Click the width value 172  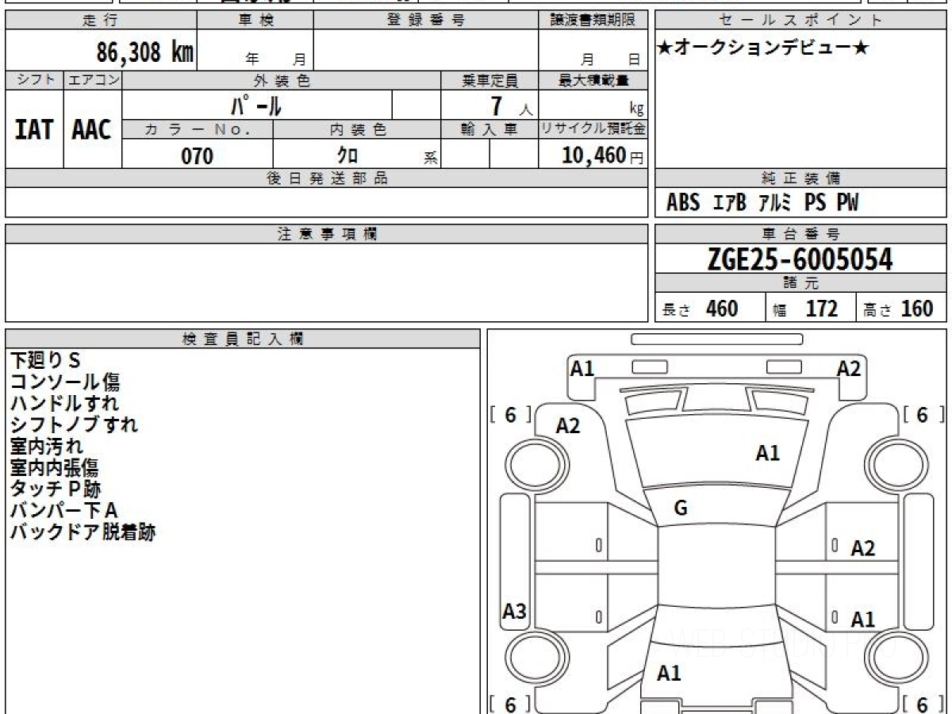point(822,309)
